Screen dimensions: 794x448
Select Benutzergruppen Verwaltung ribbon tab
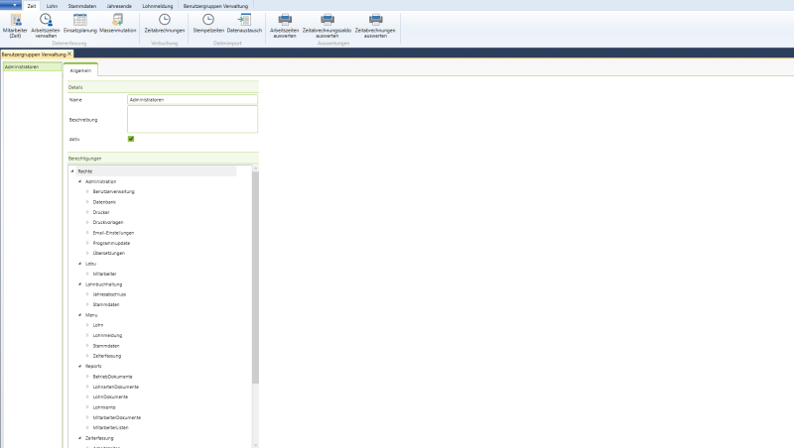click(x=215, y=6)
